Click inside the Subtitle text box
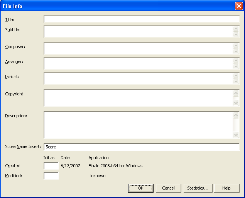The image size is (245, 198). click(139, 32)
